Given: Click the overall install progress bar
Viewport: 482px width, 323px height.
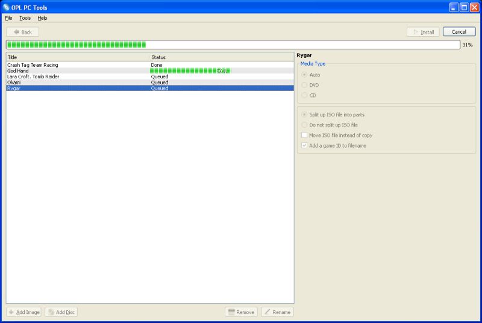Looking at the screenshot, I should 233,45.
